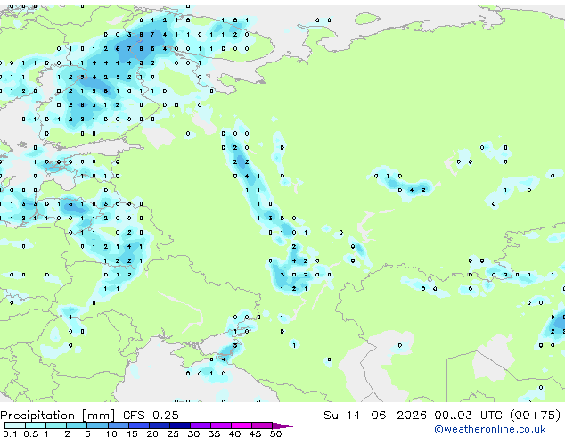Select the 1–2 mm legend swatch
565x437 pixels.
56,425
